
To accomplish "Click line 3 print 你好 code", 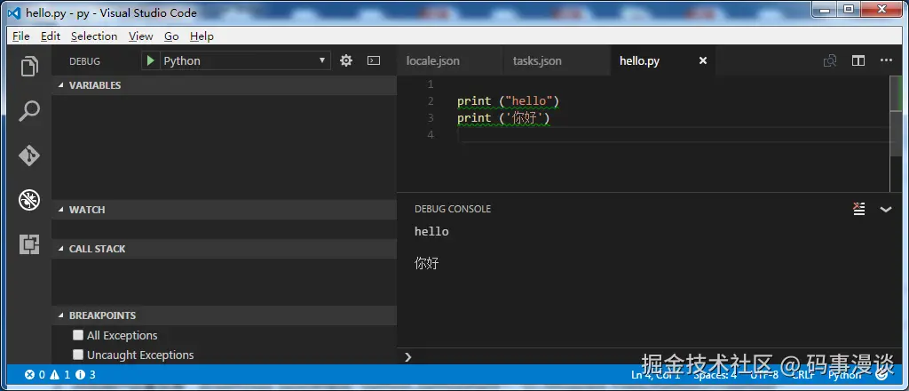I will click(x=503, y=118).
